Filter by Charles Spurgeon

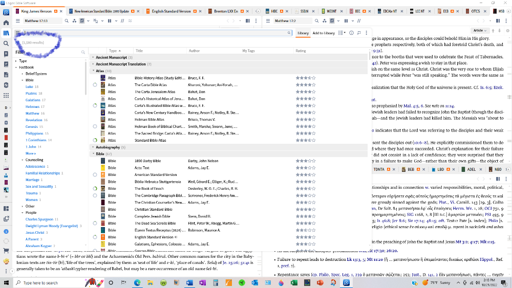pos(39,219)
